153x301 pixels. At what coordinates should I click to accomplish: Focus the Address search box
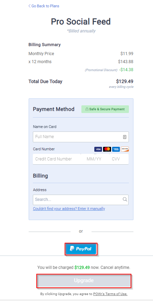(81, 200)
